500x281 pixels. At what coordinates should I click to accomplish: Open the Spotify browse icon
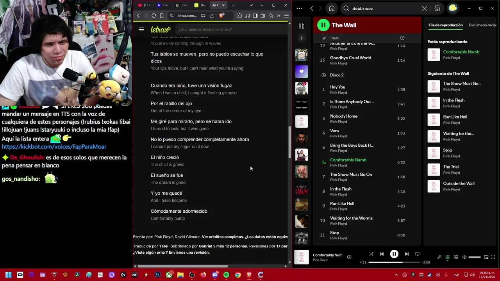point(437,8)
